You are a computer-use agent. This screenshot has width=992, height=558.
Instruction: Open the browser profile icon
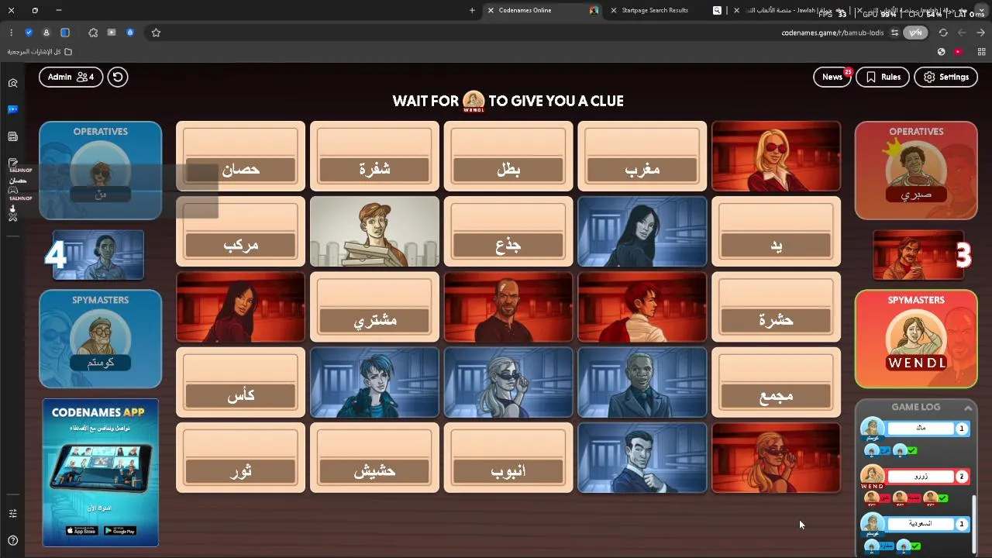(x=46, y=33)
